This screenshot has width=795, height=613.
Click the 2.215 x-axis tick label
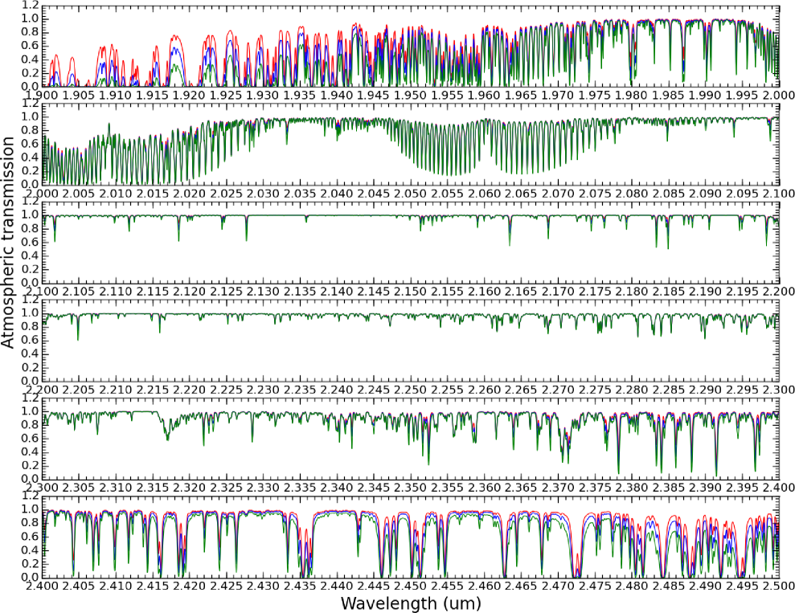point(153,390)
